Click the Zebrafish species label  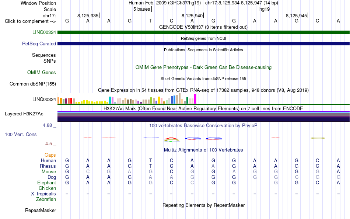pos(46,199)
